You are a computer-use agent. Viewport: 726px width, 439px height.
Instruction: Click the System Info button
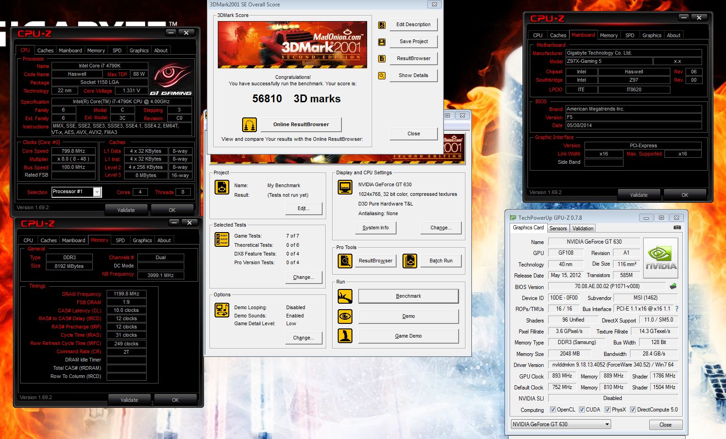coord(375,228)
